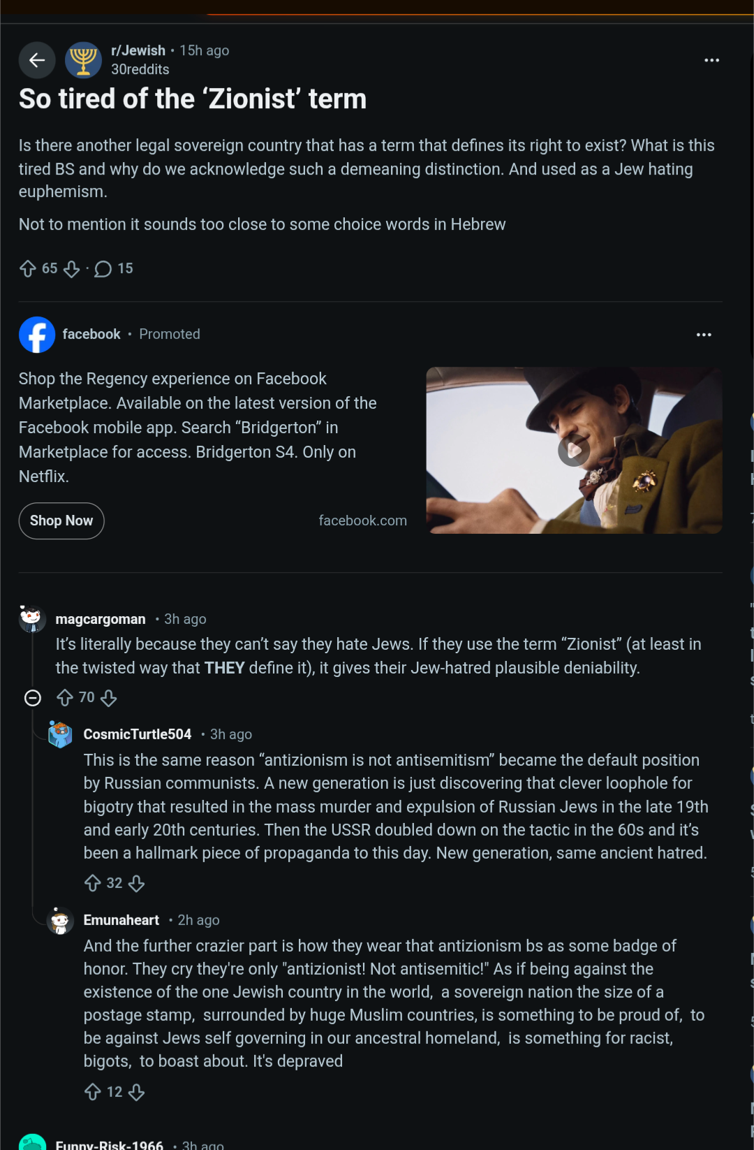Open the facebook.com ad link

click(362, 521)
